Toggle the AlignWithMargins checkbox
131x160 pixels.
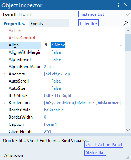(47, 52)
